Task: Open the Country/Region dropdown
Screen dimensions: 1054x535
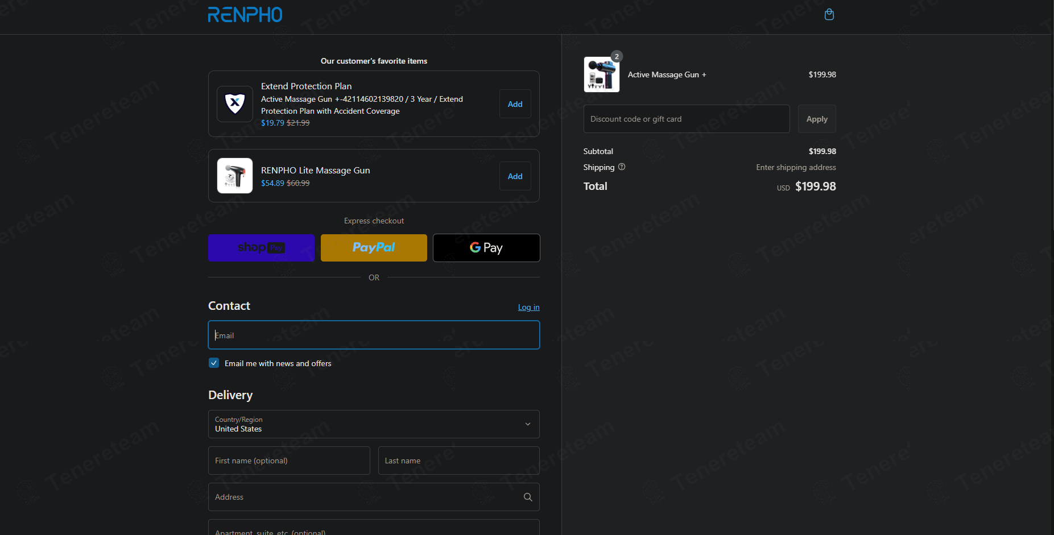Action: pyautogui.click(x=374, y=424)
